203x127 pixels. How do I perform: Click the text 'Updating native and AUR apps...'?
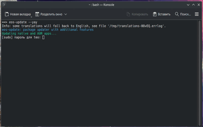[x=29, y=34]
